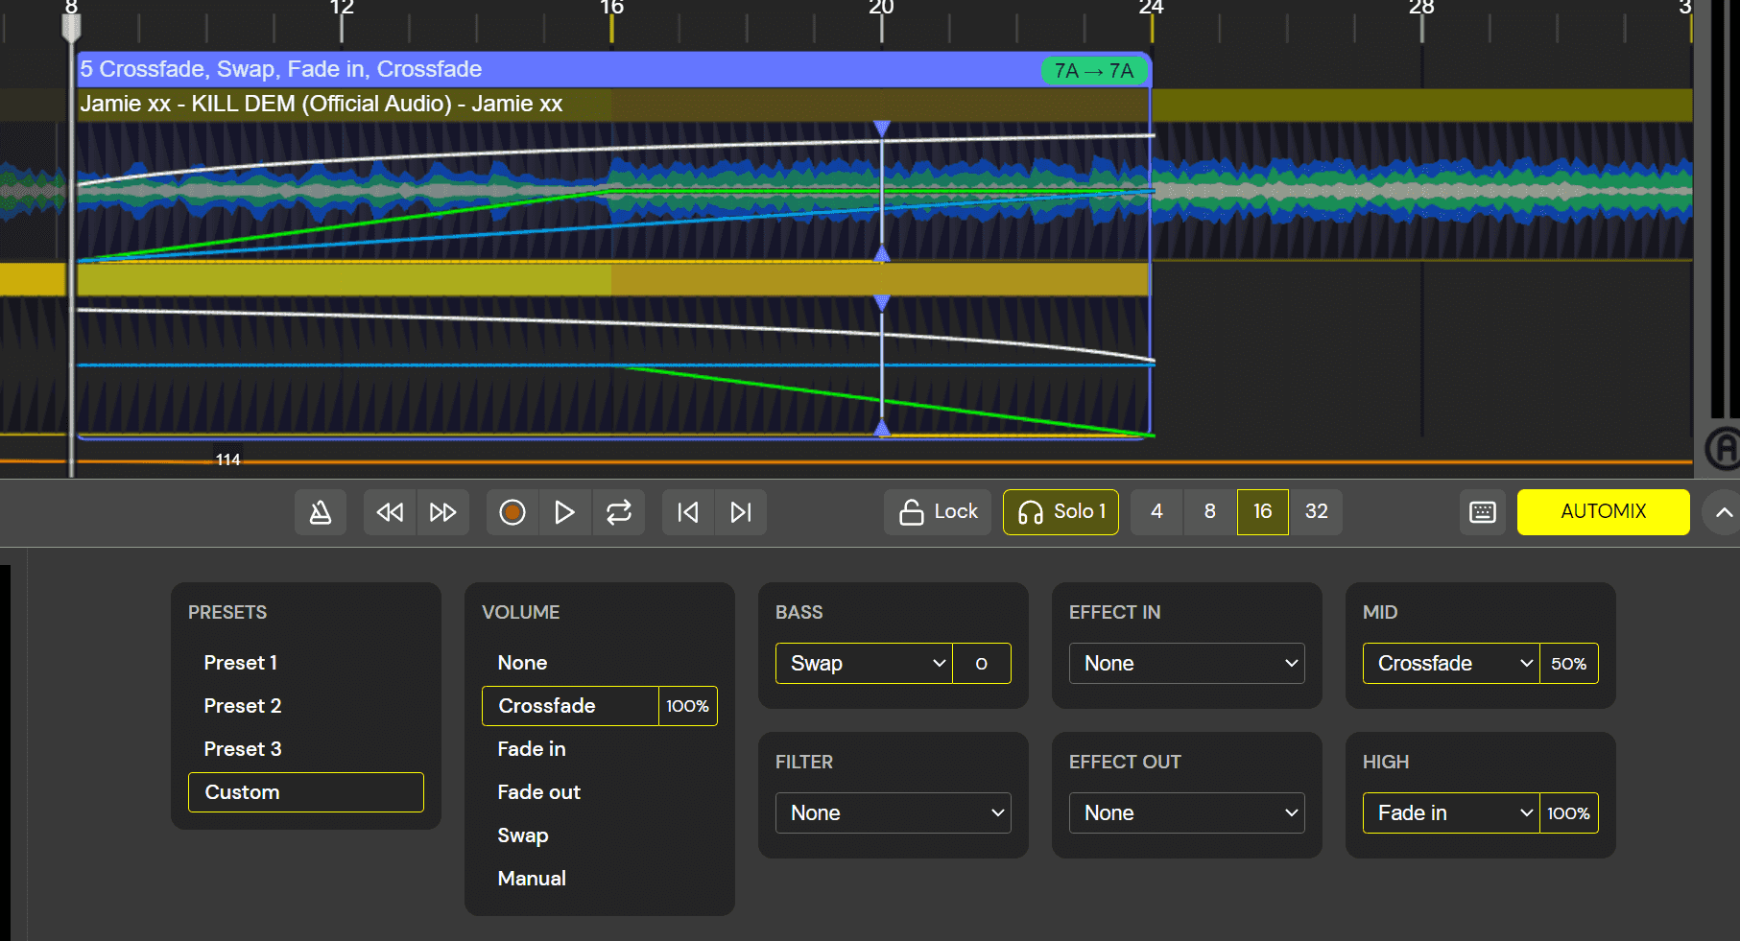The image size is (1740, 941).
Task: Edit the Bass value field showing 0
Action: [982, 664]
